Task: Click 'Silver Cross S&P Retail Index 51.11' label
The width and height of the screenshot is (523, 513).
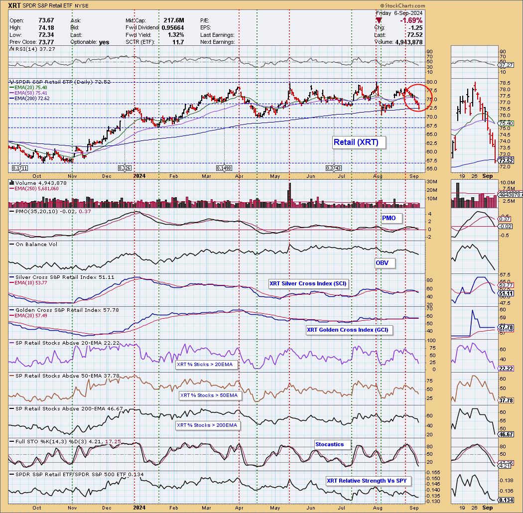Action: coord(65,277)
